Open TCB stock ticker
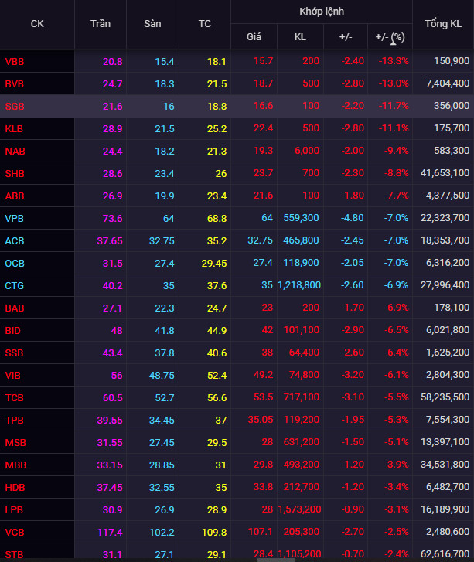Screen dimensions: 474x562 click(x=15, y=397)
